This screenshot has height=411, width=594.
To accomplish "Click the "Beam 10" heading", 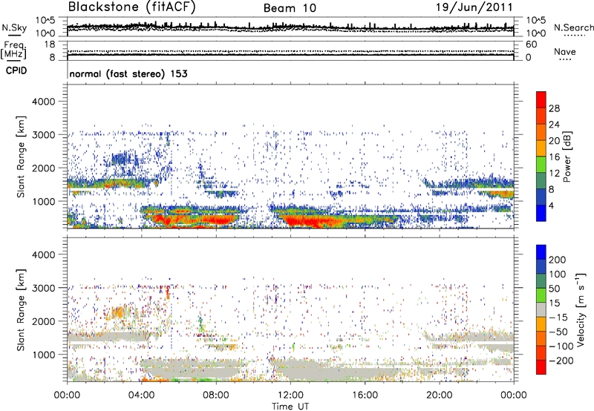I will point(290,8).
